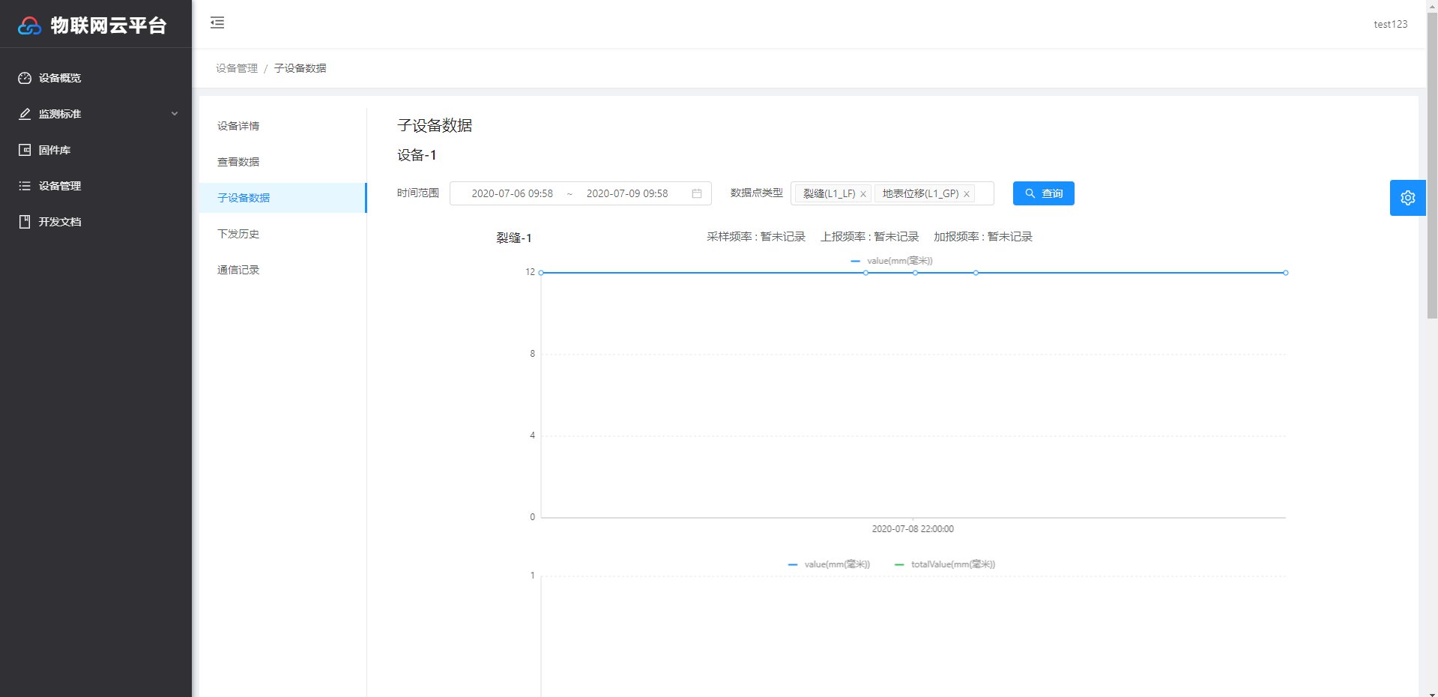Click the 裂缝-1 chart title
Viewport: 1438px width, 697px height.
pos(513,238)
